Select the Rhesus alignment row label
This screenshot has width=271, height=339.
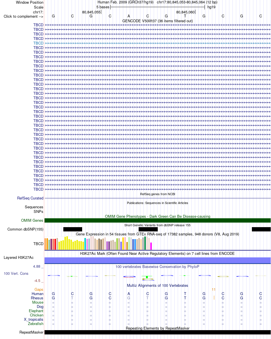pyautogui.click(x=37, y=298)
